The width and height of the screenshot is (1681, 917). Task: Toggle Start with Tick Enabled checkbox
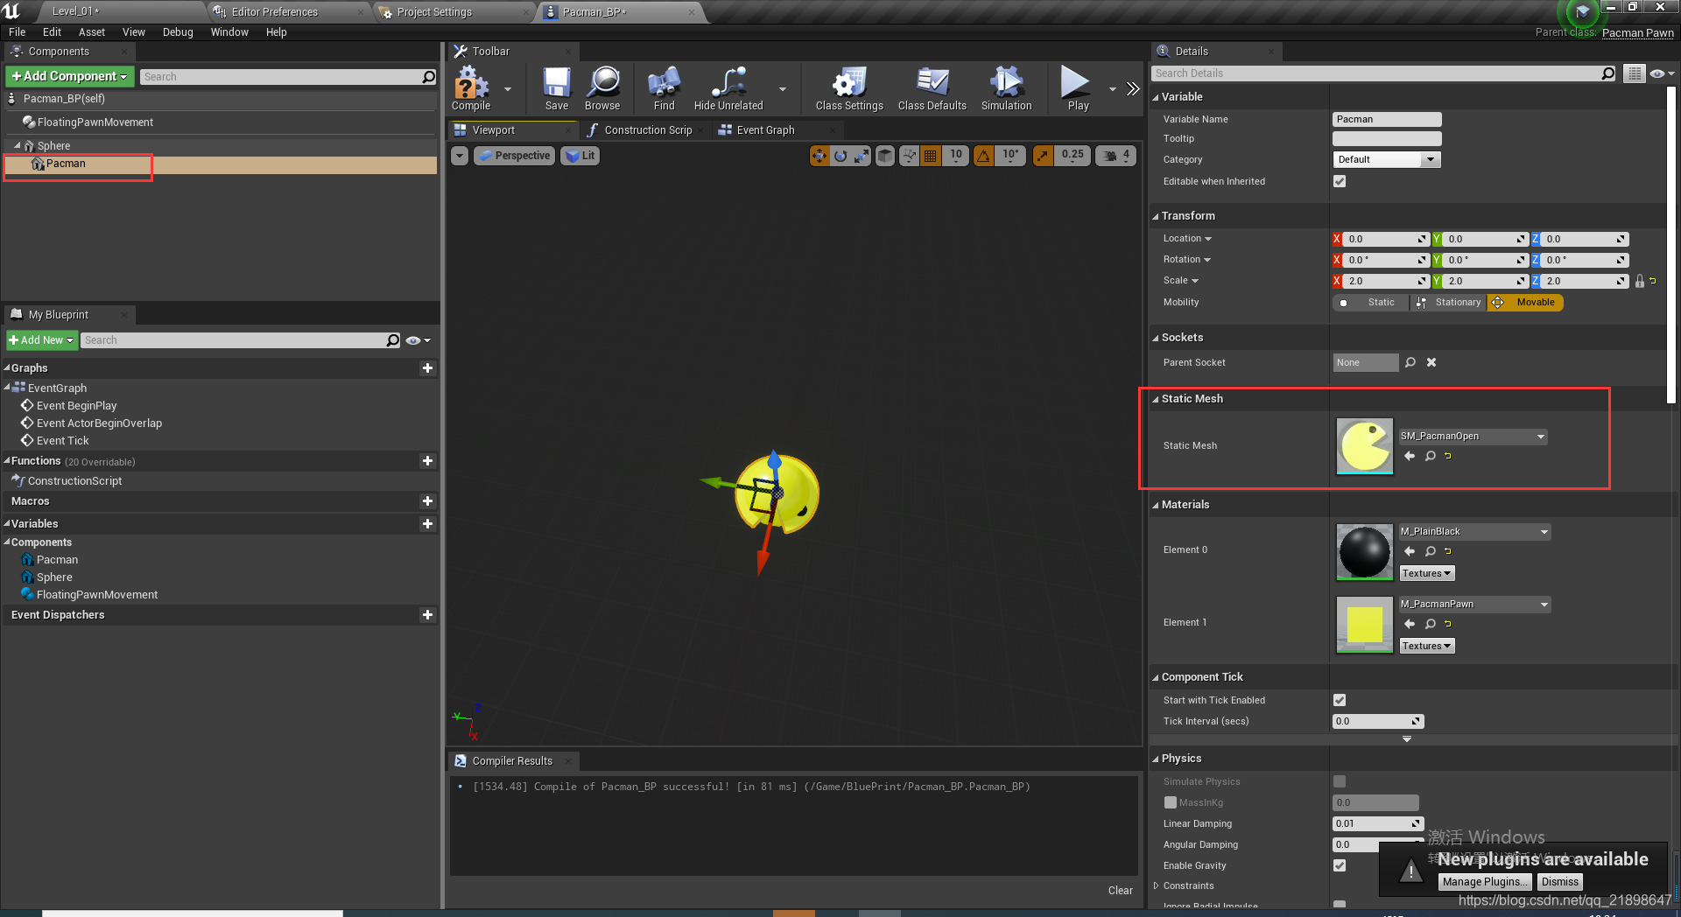pos(1340,700)
